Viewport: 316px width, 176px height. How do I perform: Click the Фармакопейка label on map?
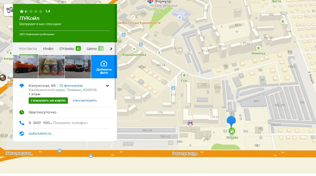coord(134,55)
